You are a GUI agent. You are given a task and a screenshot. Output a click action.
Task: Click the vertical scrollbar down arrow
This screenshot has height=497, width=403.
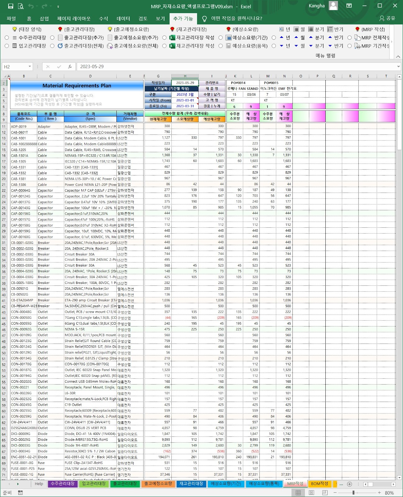399,478
